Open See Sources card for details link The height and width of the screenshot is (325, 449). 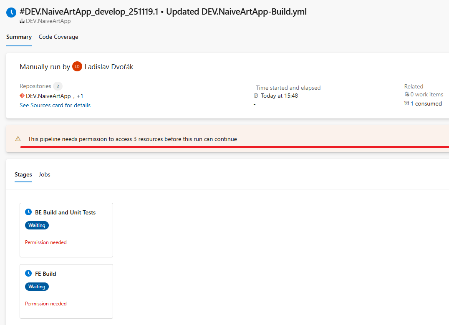coord(55,106)
